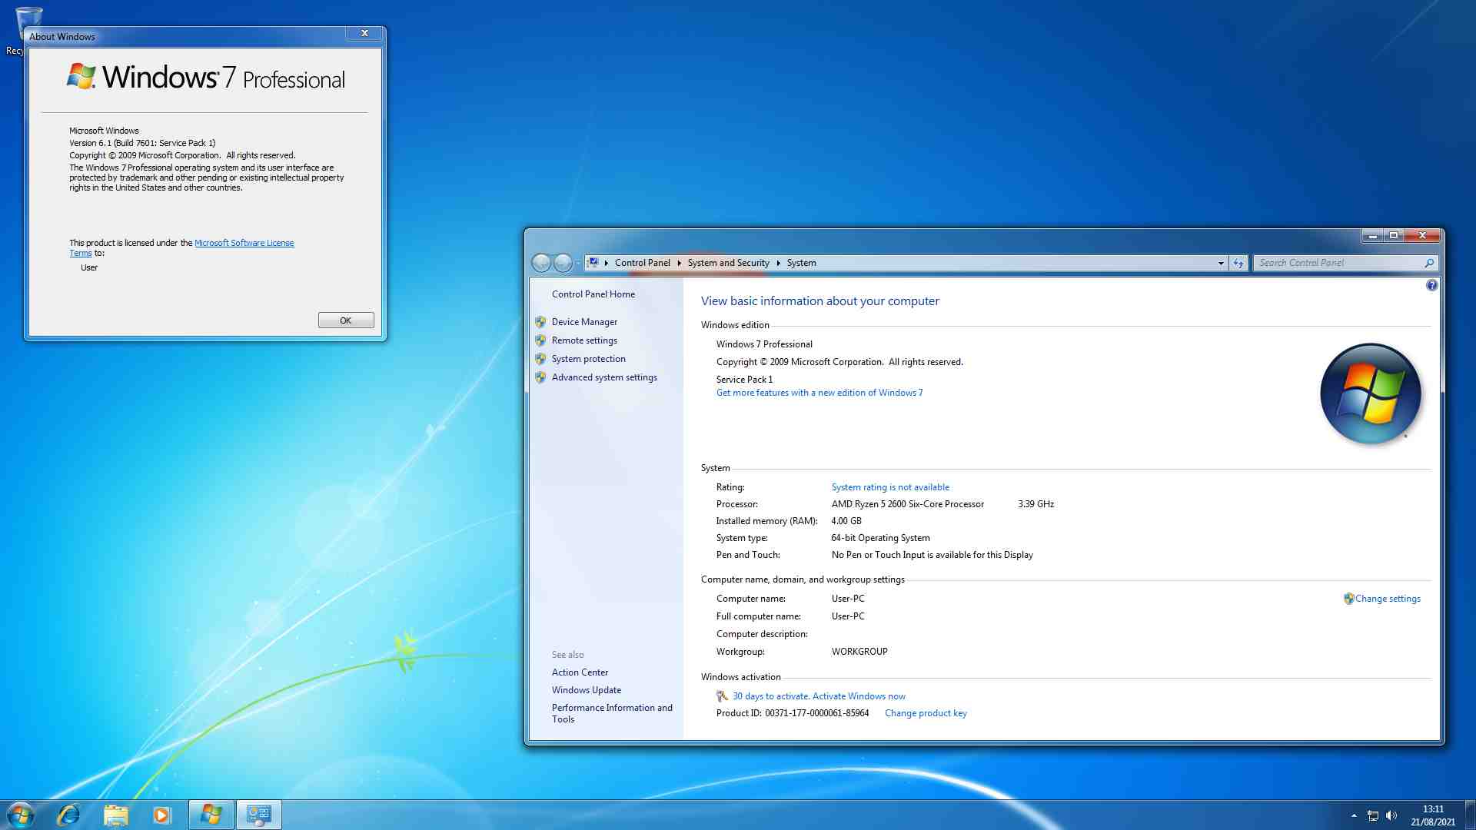Open the Advanced system settings link
Viewport: 1476px width, 830px height.
pyautogui.click(x=604, y=377)
